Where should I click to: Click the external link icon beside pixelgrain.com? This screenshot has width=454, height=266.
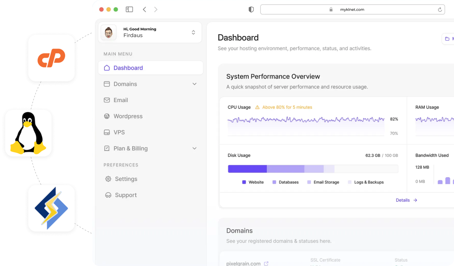pyautogui.click(x=266, y=263)
